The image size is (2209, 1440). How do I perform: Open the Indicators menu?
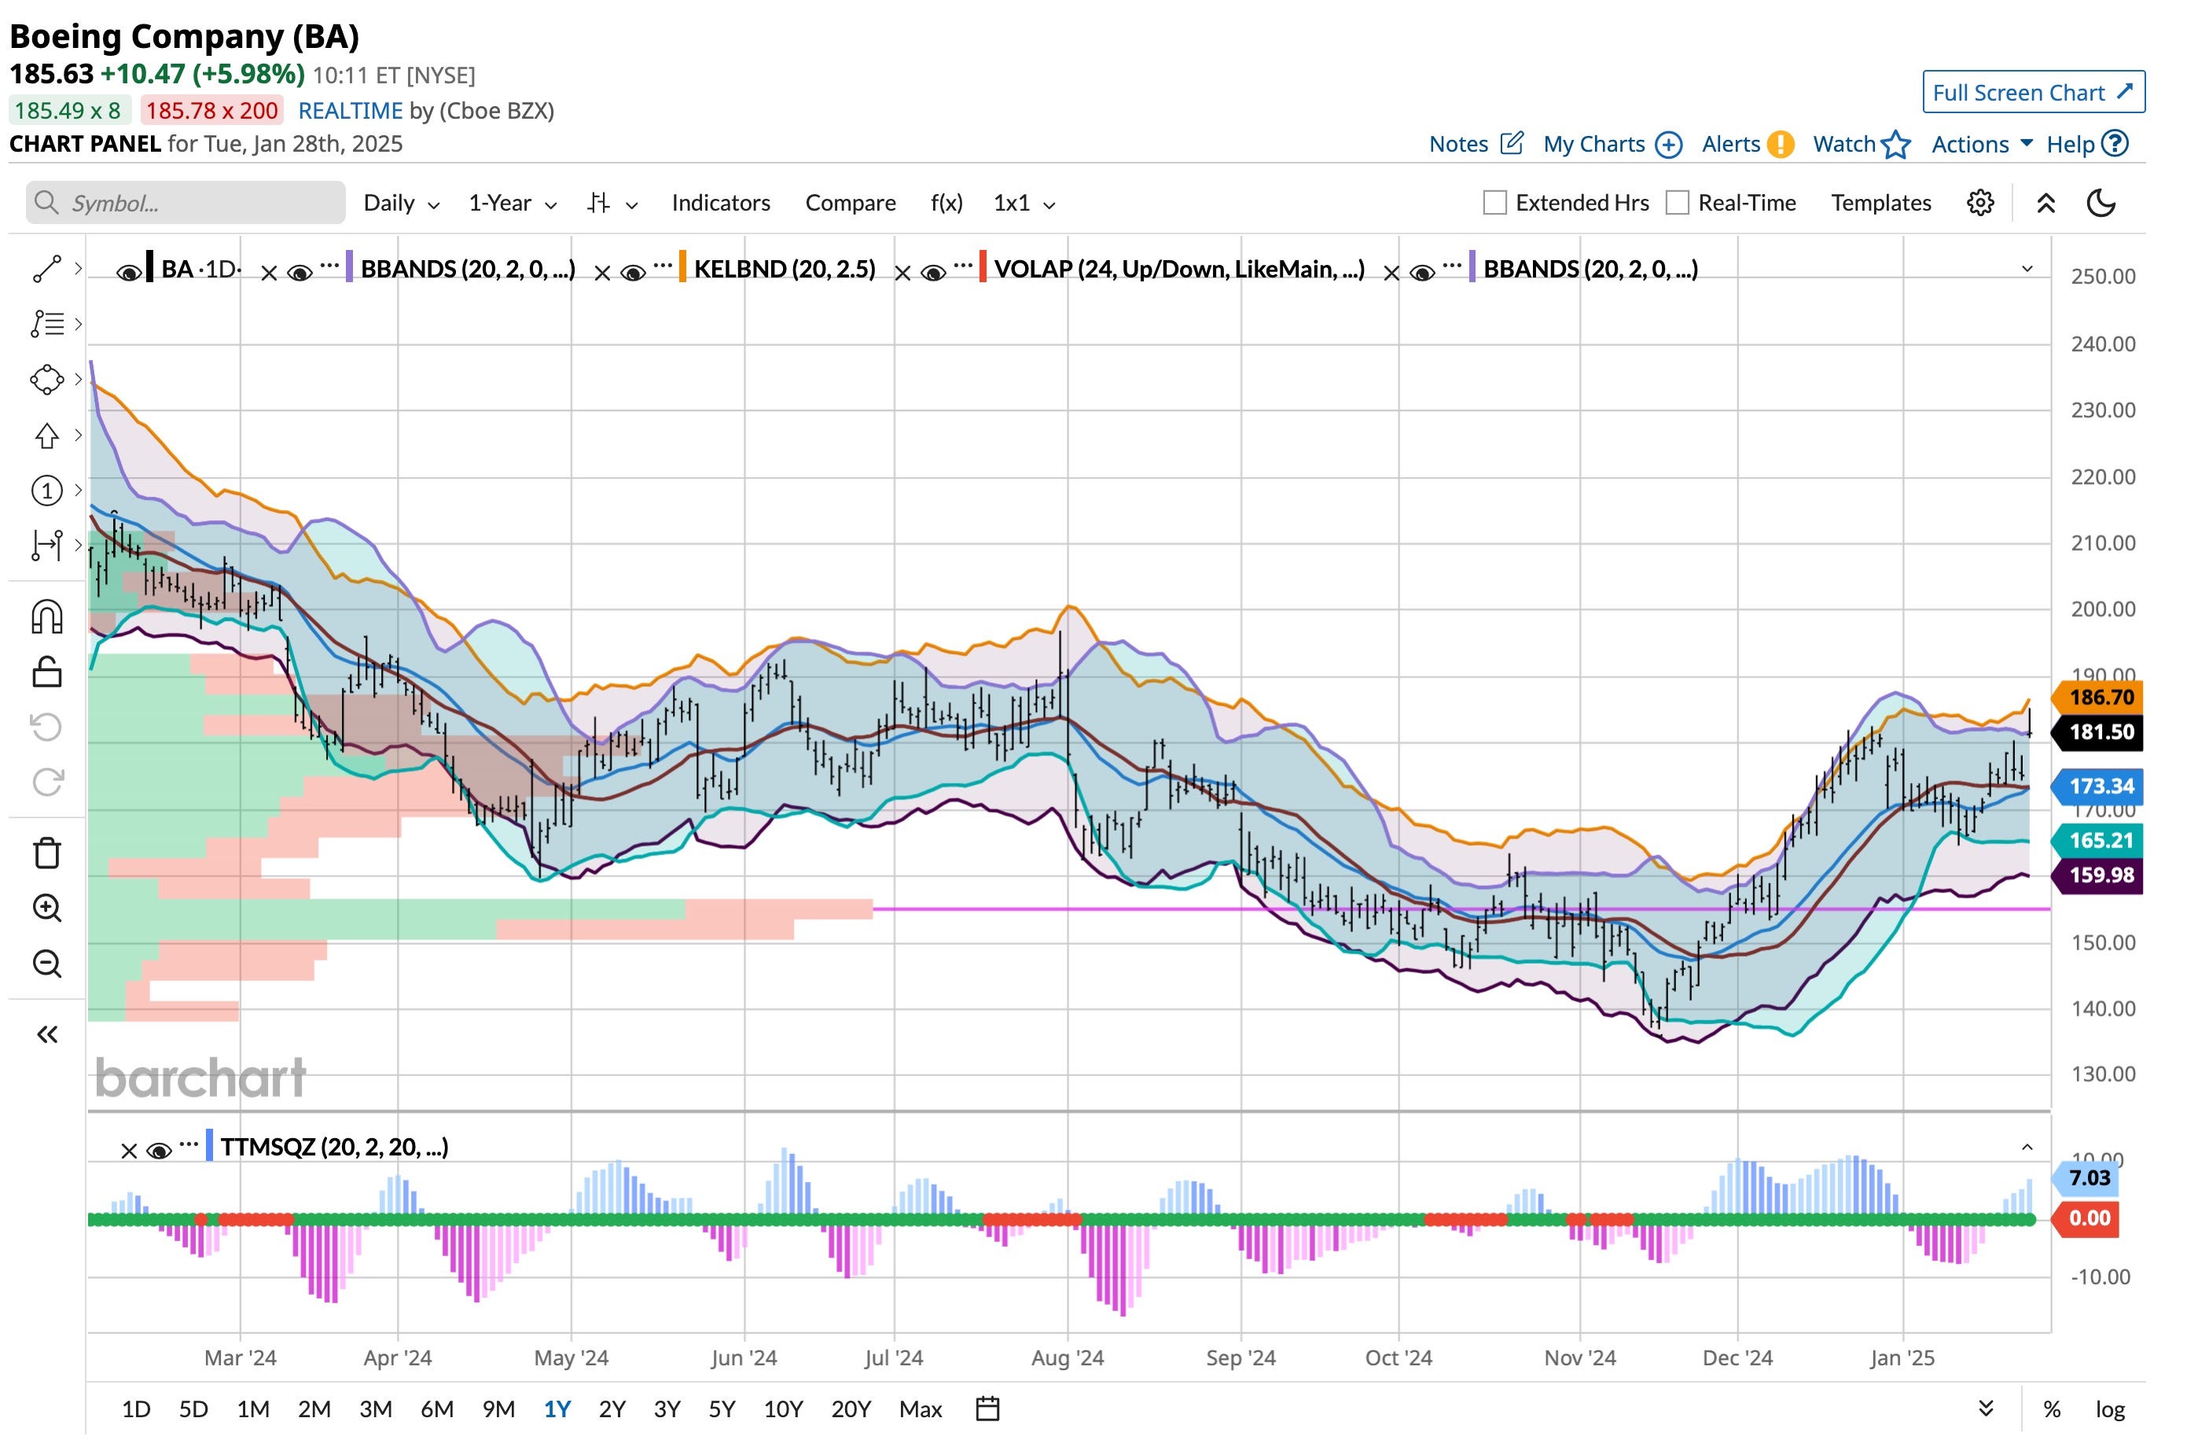click(x=721, y=204)
